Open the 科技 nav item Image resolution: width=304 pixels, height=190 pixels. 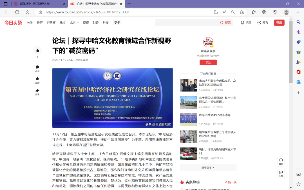(106, 23)
